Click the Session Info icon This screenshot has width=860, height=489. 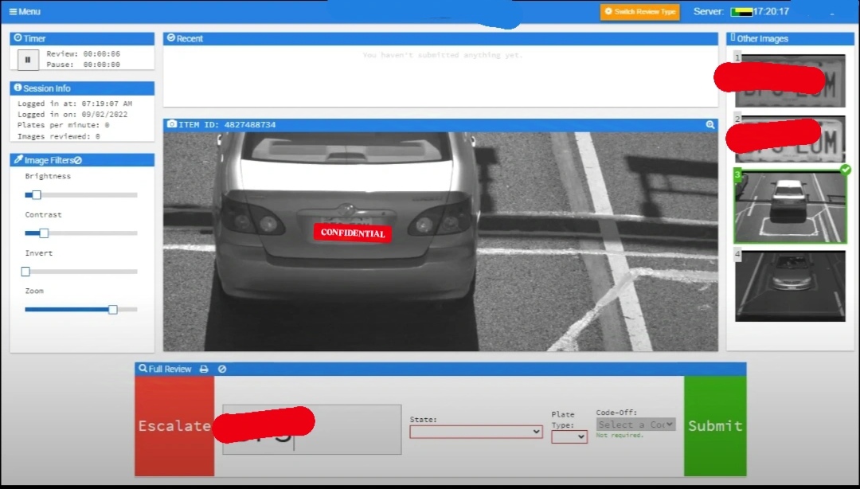pyautogui.click(x=18, y=88)
